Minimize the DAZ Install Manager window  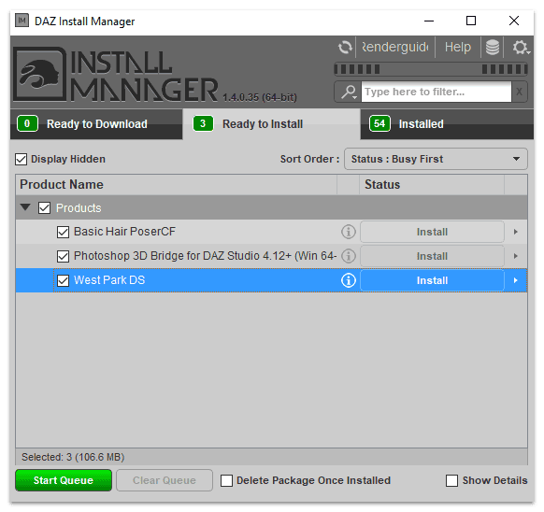[429, 21]
